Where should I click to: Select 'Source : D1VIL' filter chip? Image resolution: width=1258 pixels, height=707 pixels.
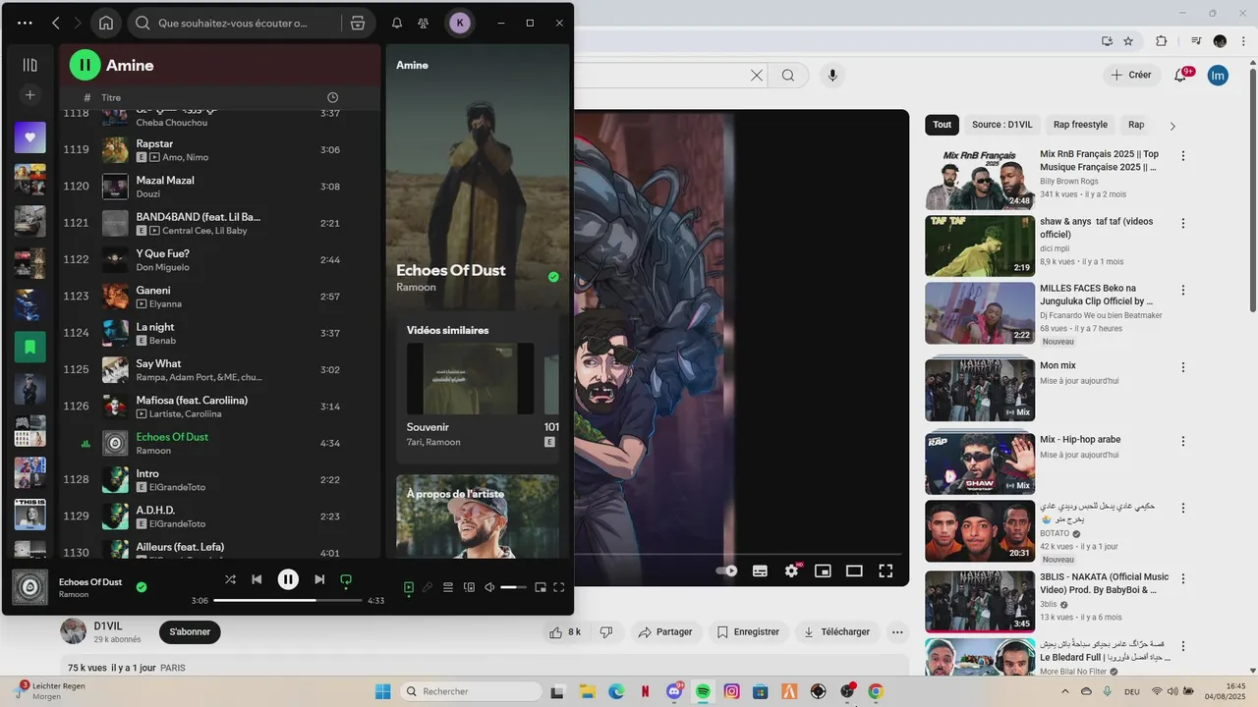click(x=1002, y=125)
